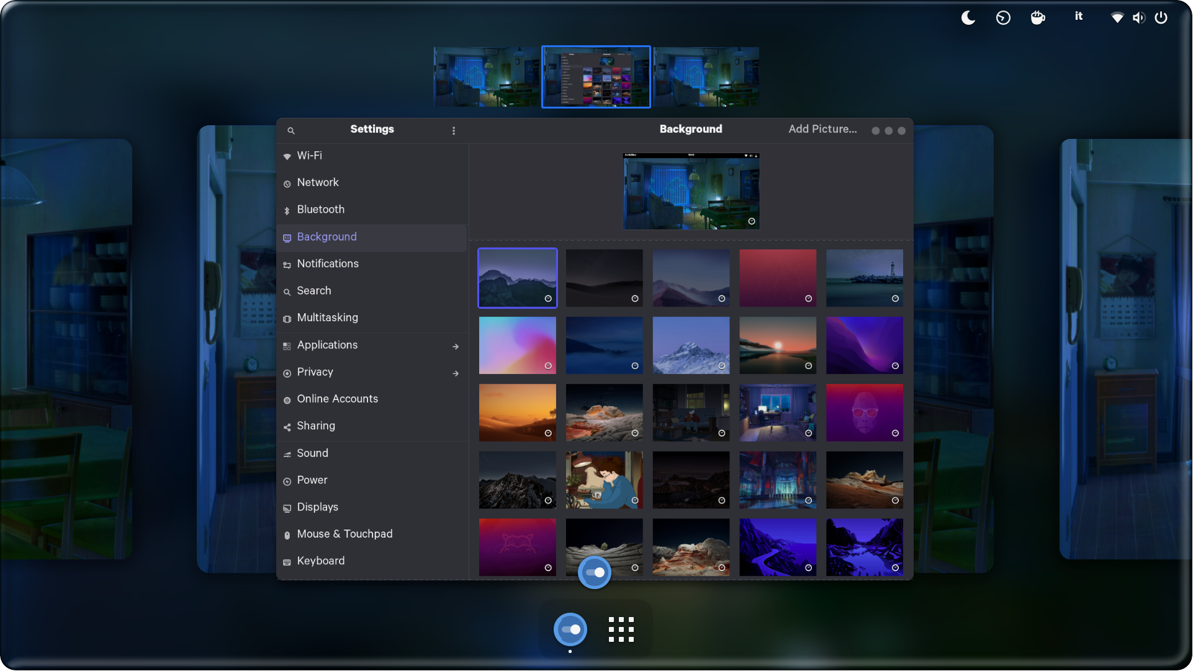Open the Settings three-dot menu
This screenshot has height=671, width=1193.
(454, 130)
